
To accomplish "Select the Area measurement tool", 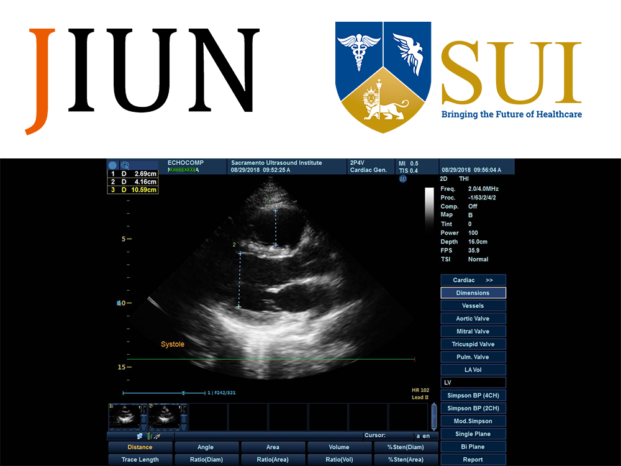I will click(x=273, y=447).
